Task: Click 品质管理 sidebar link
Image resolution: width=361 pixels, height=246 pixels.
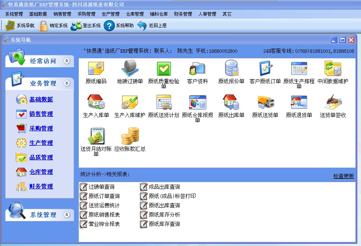Action: pyautogui.click(x=41, y=158)
